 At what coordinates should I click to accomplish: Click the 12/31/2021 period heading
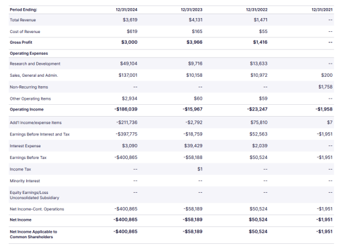click(322, 10)
